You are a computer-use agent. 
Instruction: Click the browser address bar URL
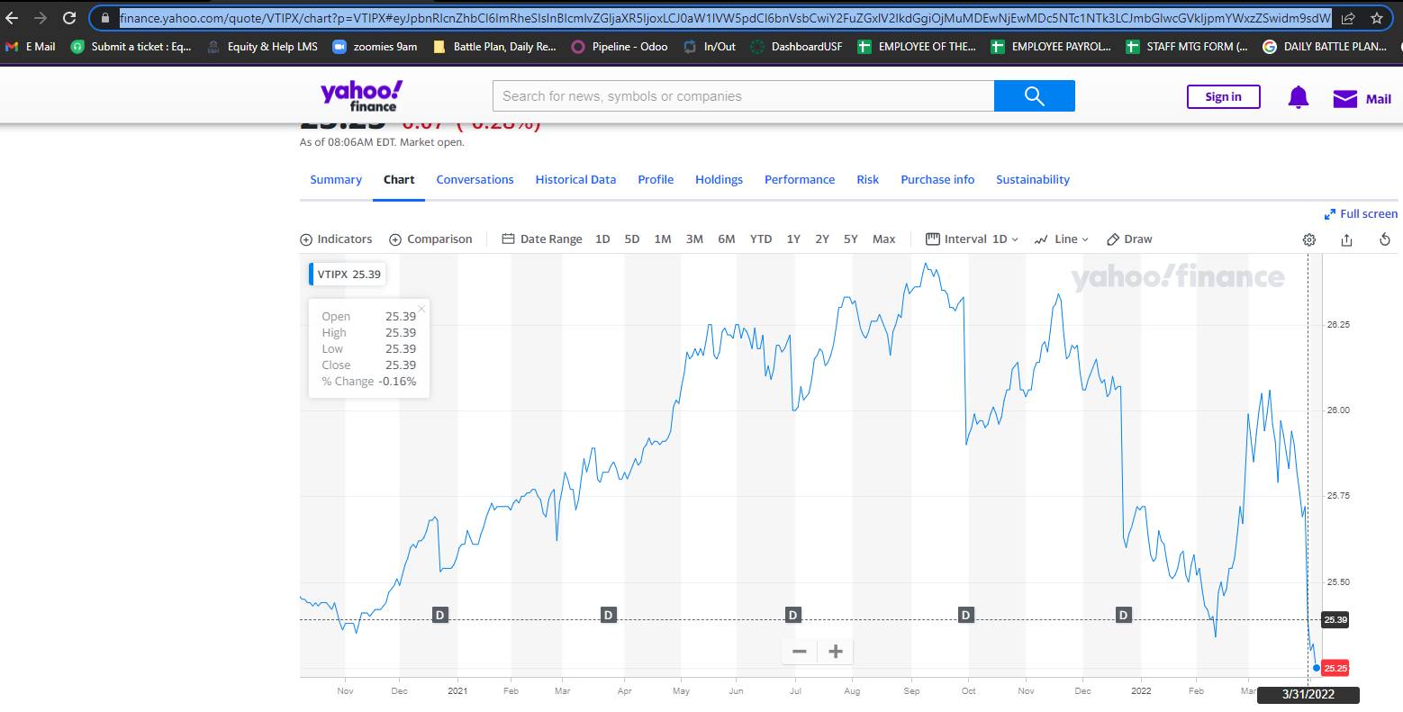724,18
